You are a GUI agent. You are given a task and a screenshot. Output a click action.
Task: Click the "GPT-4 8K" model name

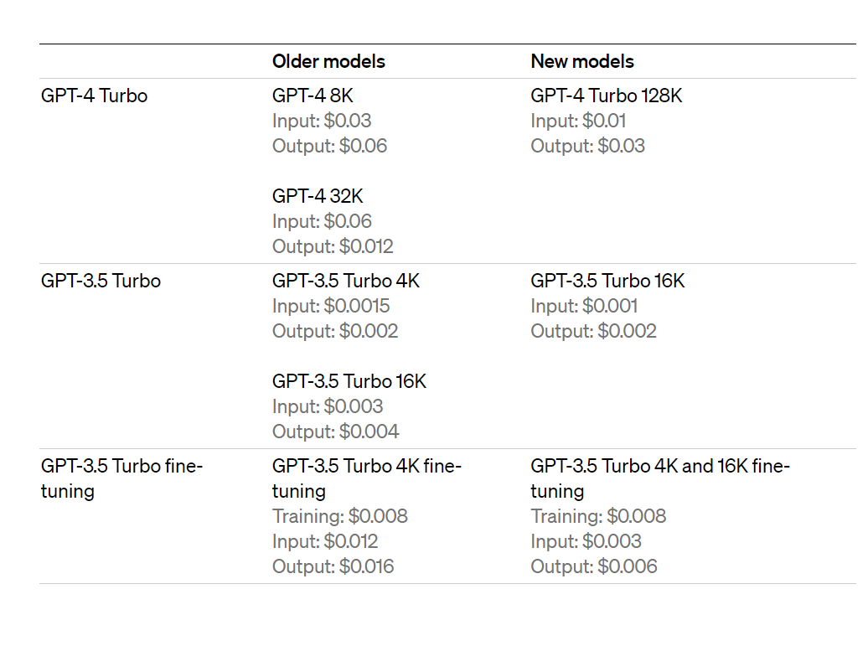pos(313,96)
